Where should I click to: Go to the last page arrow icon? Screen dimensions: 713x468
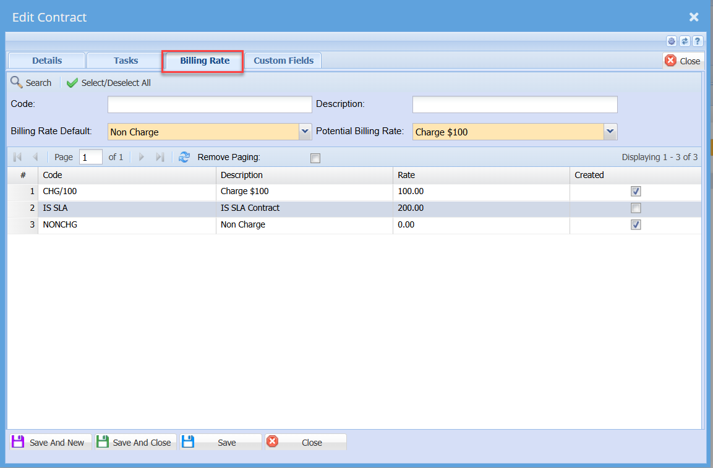click(160, 157)
